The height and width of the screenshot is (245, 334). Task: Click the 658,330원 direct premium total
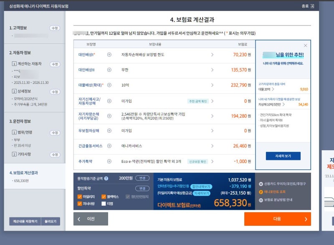233,203
